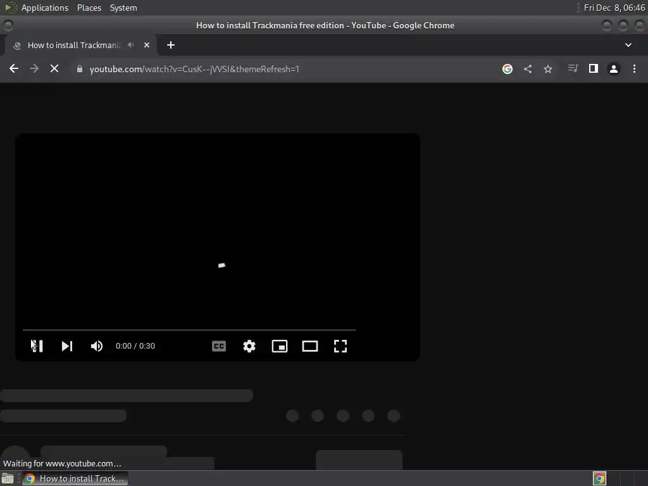Open the Places menu
The width and height of the screenshot is (648, 486).
click(89, 8)
